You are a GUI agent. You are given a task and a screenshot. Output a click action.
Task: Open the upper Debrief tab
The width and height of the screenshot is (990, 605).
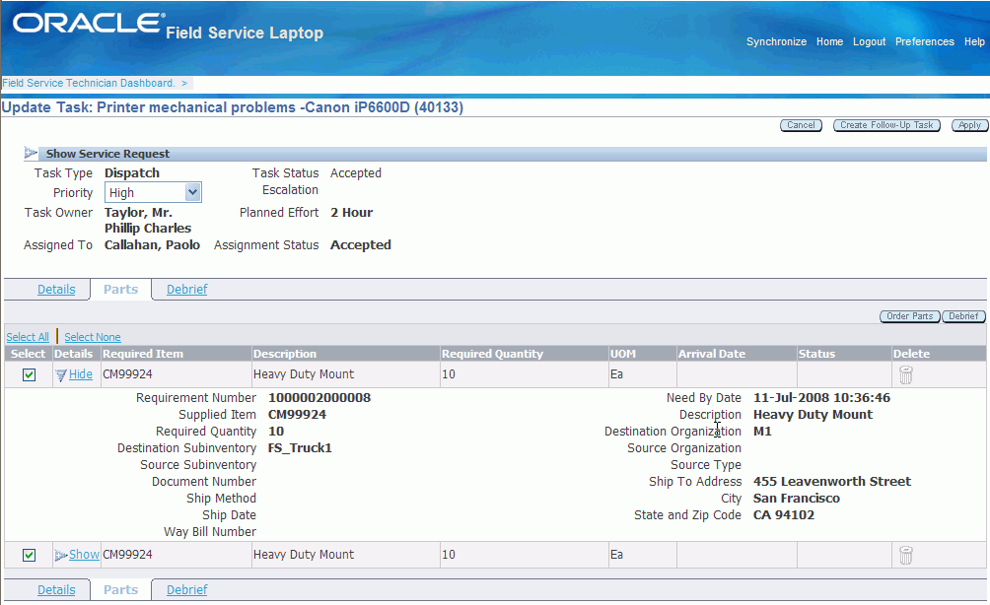click(x=187, y=289)
